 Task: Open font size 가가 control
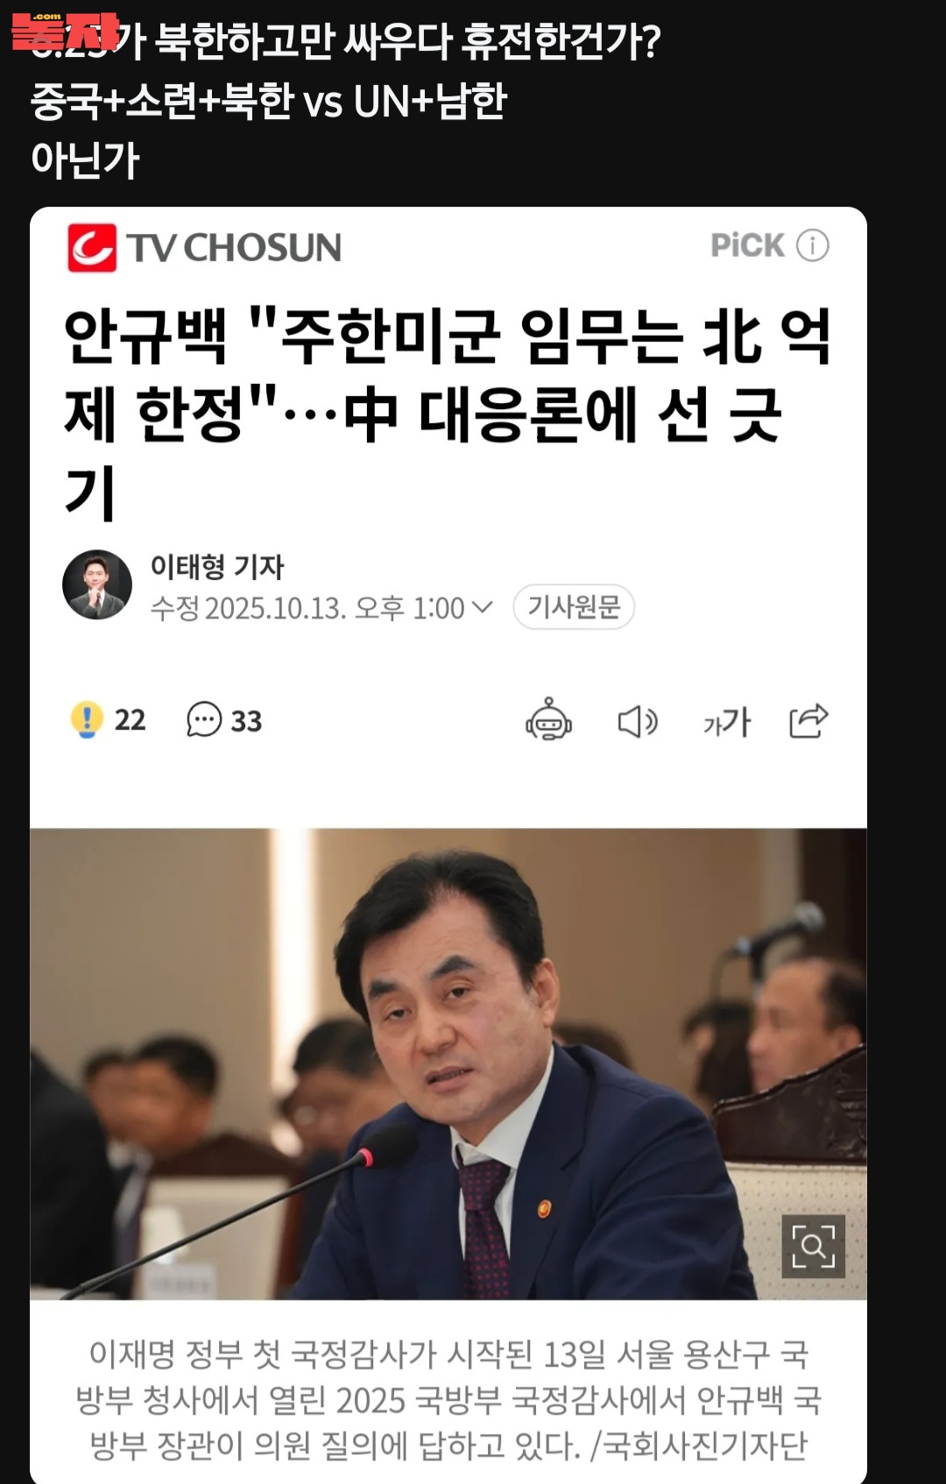[727, 722]
